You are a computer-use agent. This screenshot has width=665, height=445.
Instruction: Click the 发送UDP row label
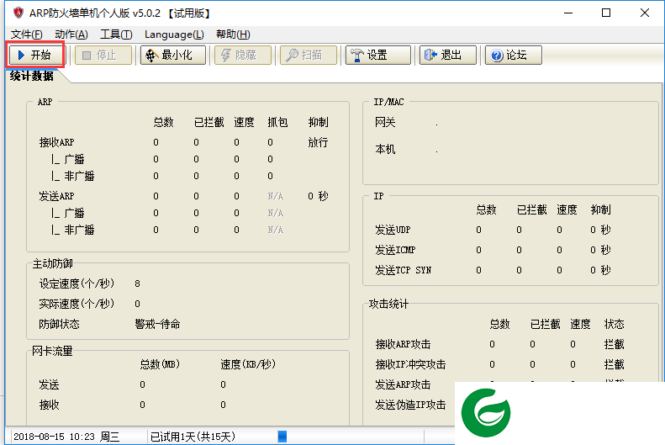[393, 230]
